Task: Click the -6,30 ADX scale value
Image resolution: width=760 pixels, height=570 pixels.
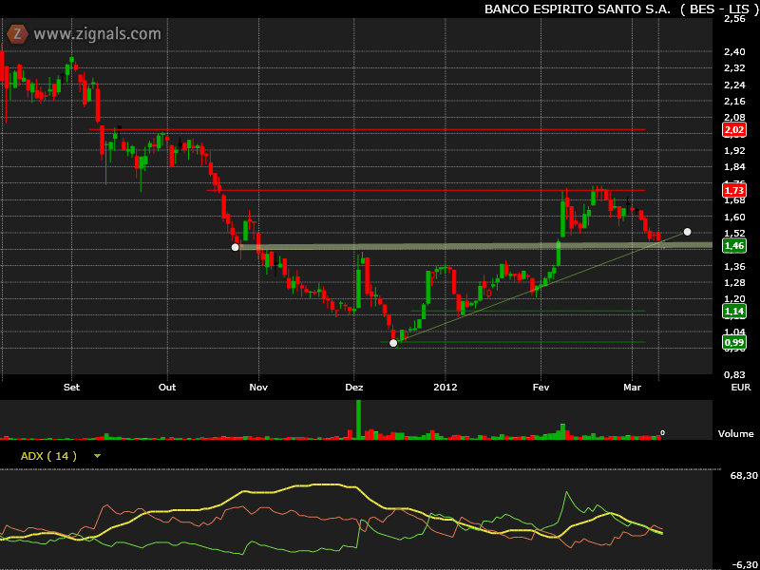Action: (745, 564)
